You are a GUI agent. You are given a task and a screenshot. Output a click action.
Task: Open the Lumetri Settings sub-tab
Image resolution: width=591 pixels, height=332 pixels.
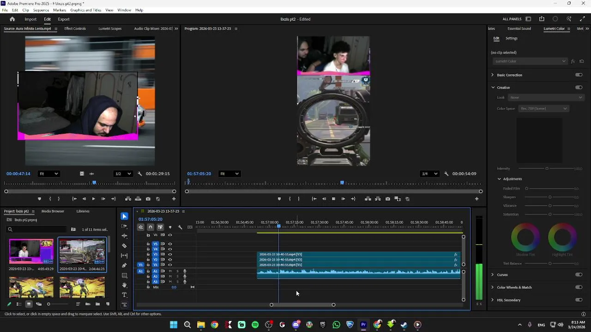pyautogui.click(x=511, y=38)
